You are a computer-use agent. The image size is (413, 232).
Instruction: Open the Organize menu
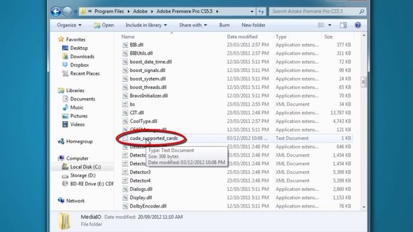coord(69,25)
